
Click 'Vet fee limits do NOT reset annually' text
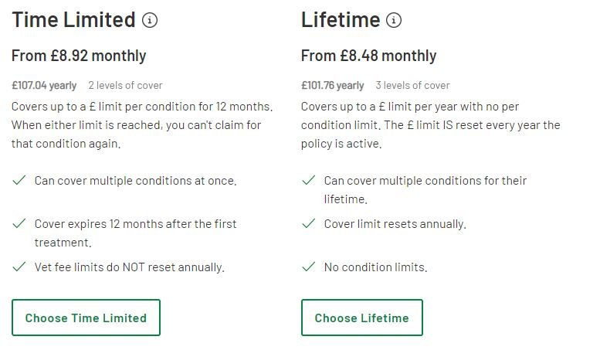[129, 267]
